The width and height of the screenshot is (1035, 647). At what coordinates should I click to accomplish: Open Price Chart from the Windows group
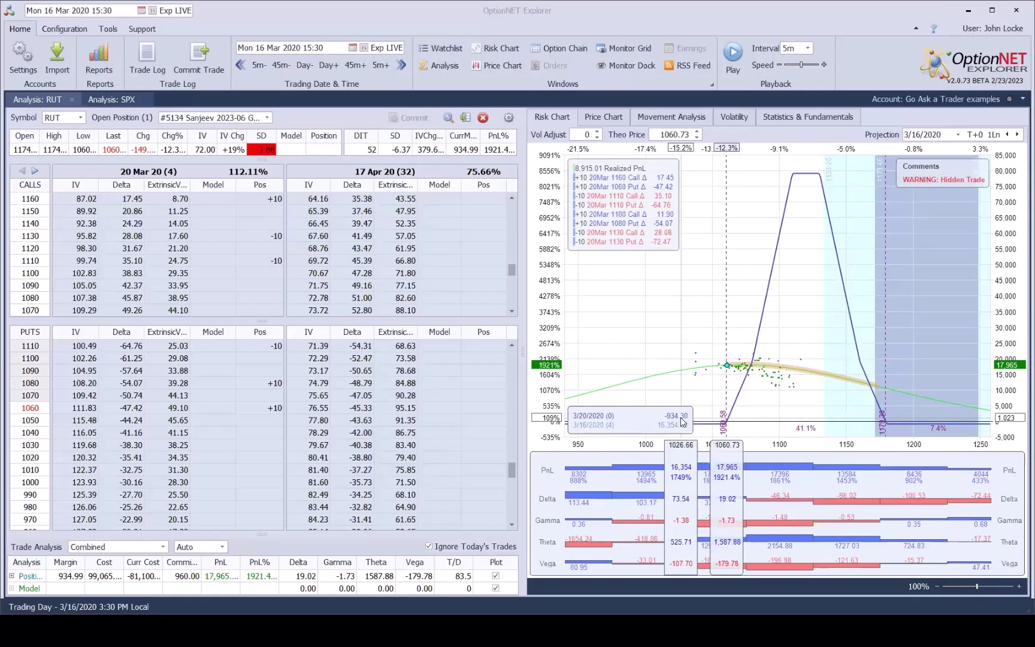(x=497, y=65)
